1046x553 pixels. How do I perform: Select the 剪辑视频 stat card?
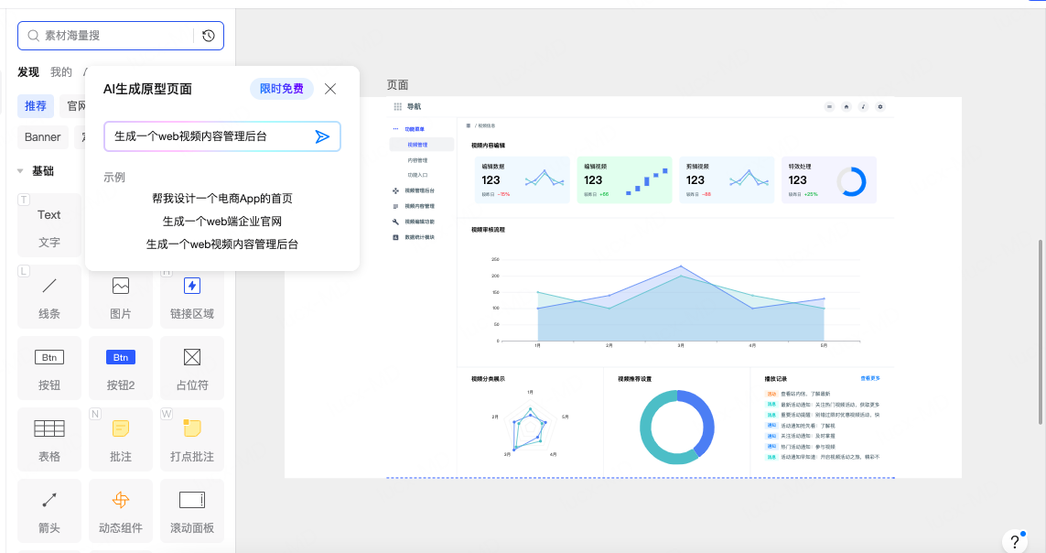(727, 180)
